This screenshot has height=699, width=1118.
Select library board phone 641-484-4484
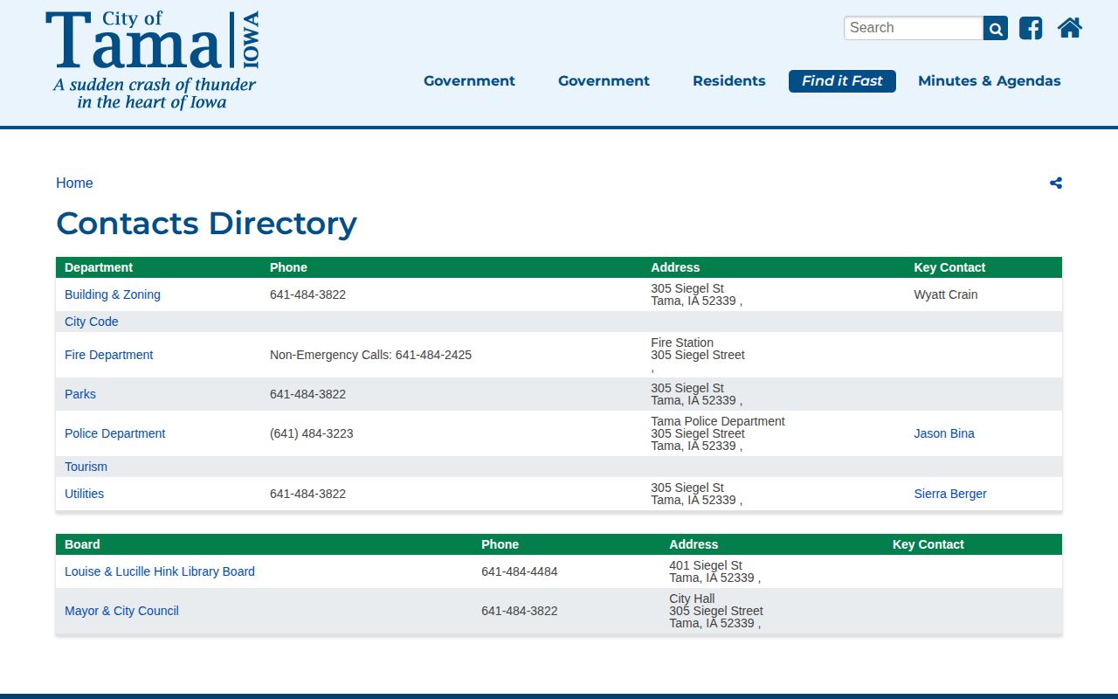520,571
